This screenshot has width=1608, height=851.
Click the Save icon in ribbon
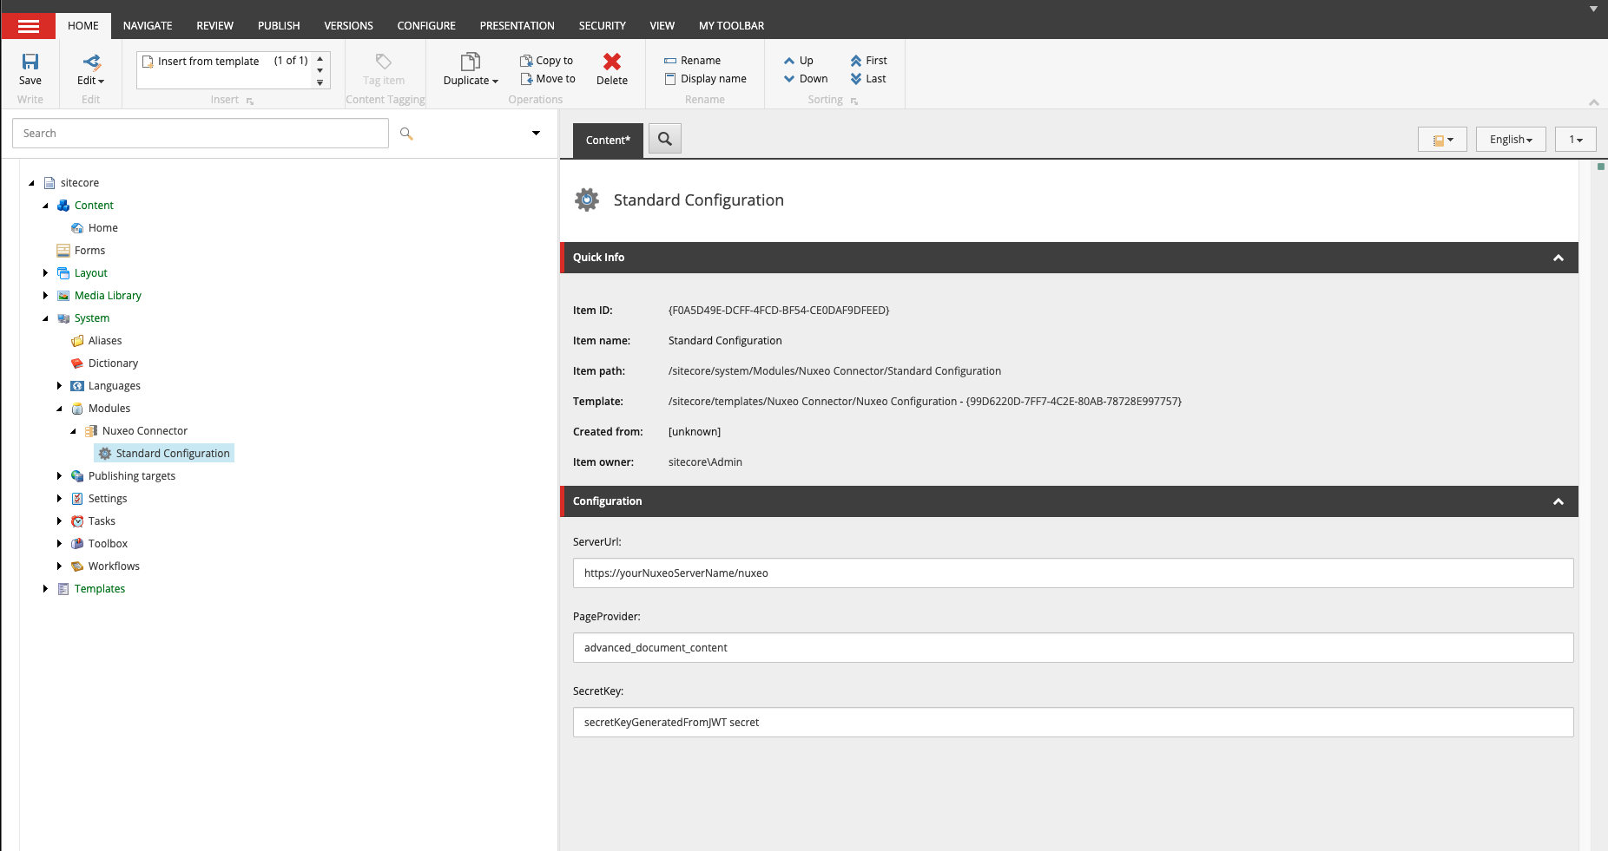[30, 62]
